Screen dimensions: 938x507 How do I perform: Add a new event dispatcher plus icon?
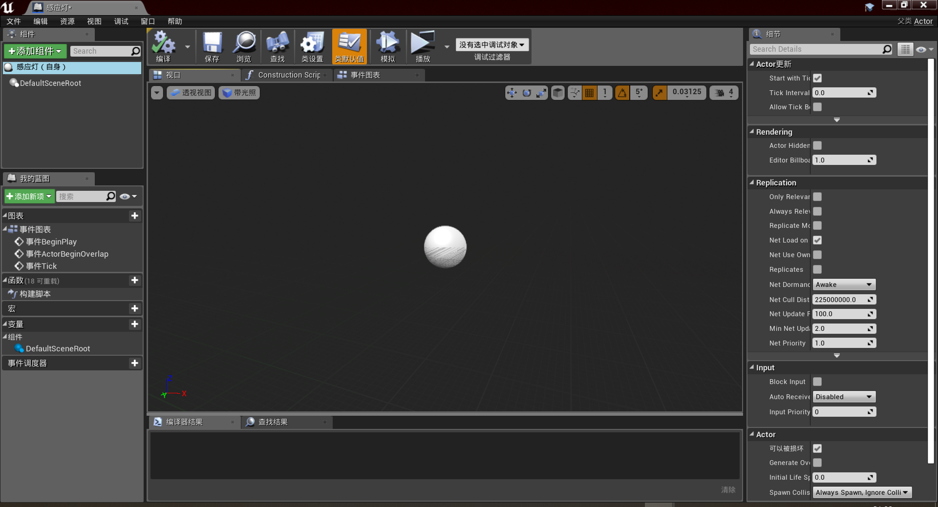(135, 363)
